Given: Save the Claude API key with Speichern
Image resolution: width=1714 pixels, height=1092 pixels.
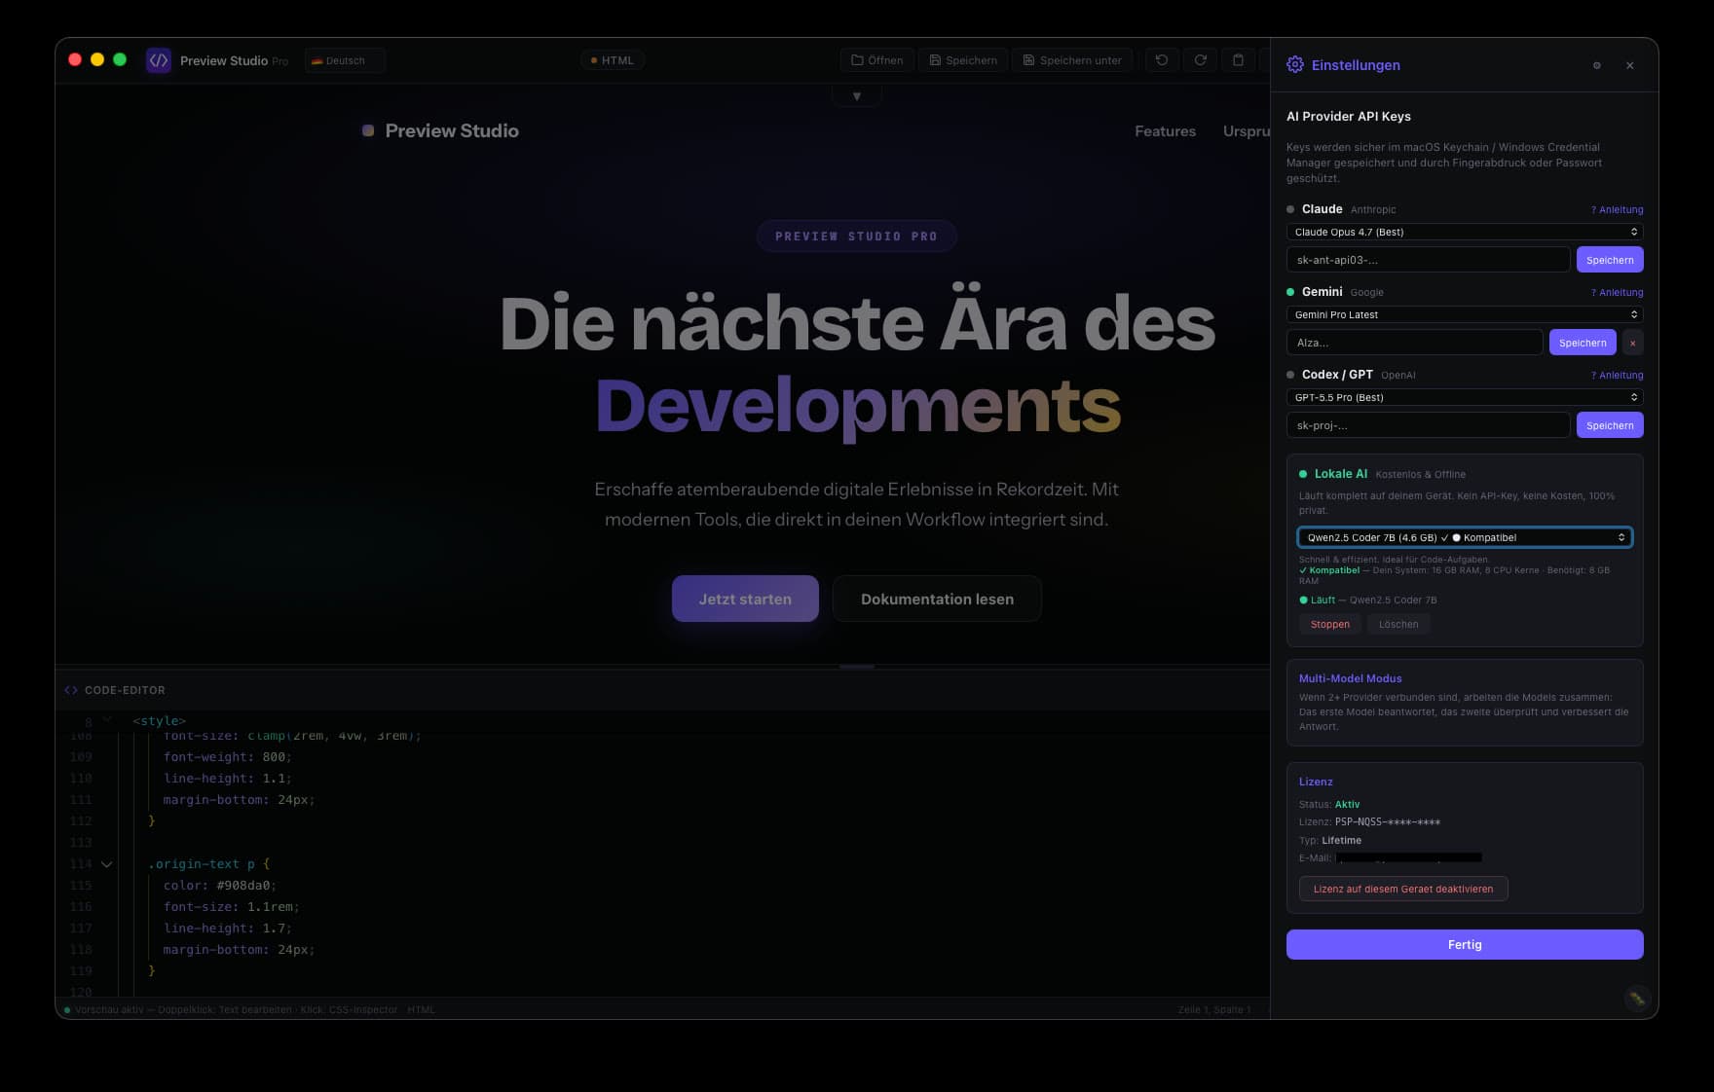Looking at the screenshot, I should (1610, 260).
